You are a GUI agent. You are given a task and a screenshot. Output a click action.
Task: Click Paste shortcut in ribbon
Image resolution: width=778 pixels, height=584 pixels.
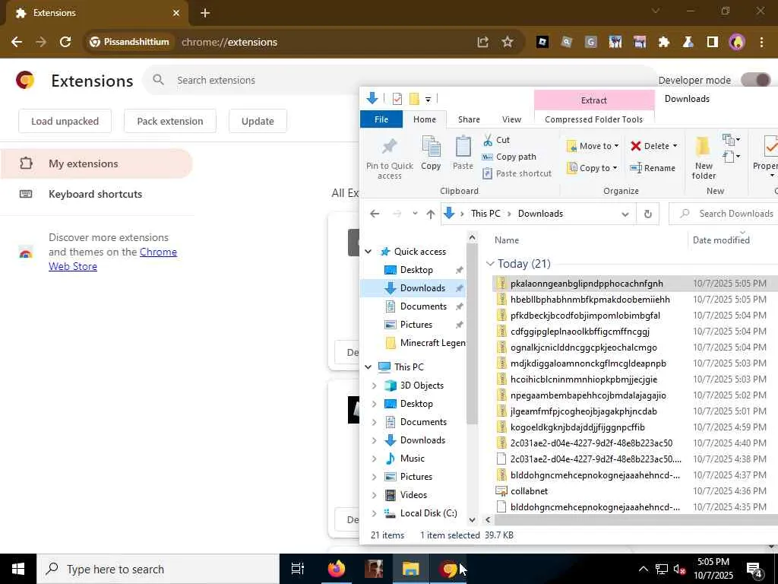[x=517, y=173]
